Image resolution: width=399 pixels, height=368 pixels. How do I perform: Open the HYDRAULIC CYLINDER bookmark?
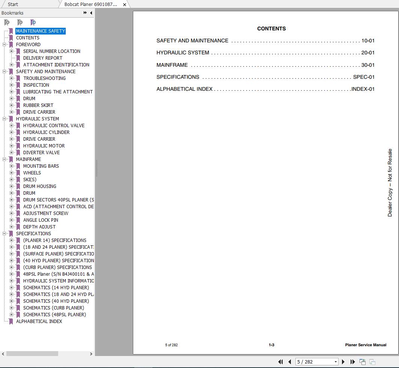click(x=46, y=132)
